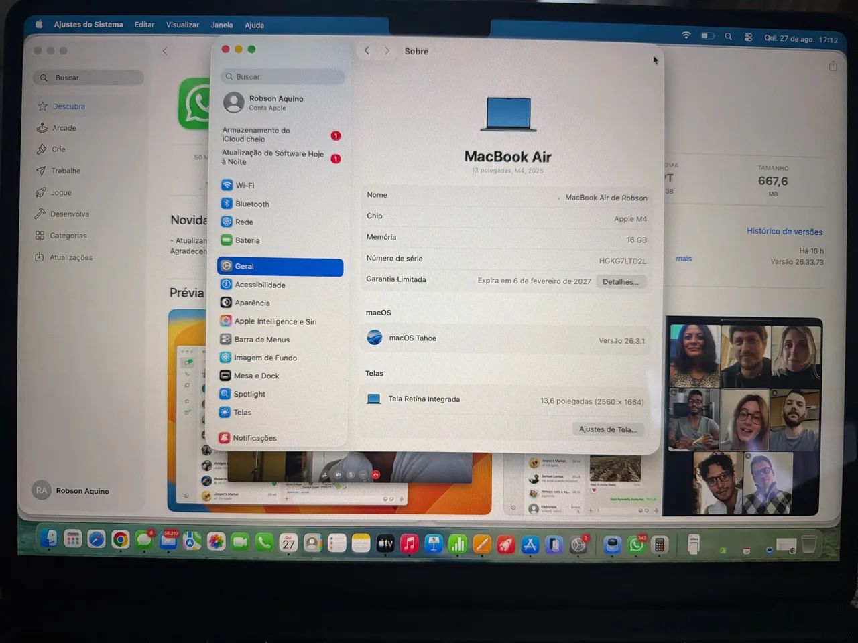
Task: Select the highlighted Geral item
Action: tap(280, 267)
